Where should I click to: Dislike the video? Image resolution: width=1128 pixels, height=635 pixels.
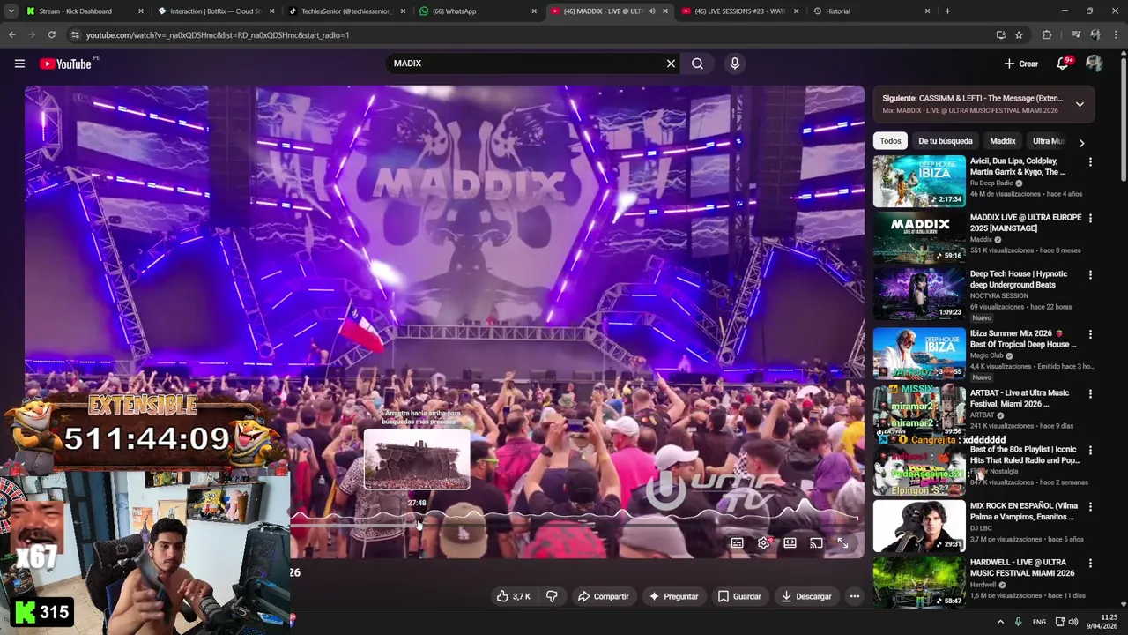pos(552,596)
